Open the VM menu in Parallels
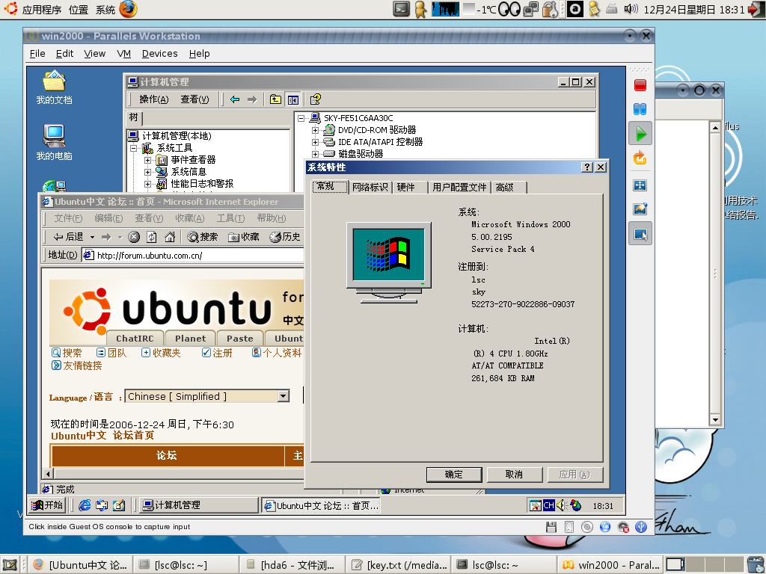Screen dimensions: 766x574 tap(123, 54)
